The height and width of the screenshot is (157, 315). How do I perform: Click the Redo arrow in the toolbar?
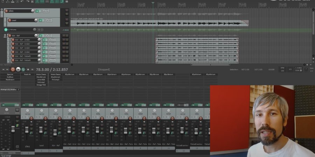27,1
